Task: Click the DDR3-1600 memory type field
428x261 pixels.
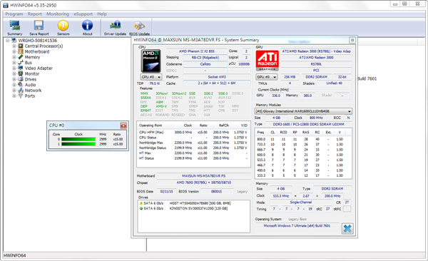Action: (308, 124)
